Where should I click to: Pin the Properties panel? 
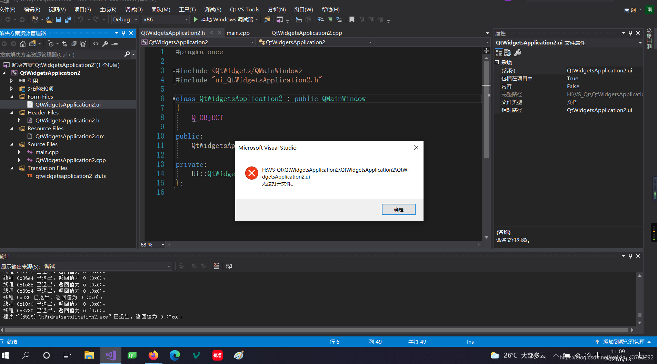(630, 33)
